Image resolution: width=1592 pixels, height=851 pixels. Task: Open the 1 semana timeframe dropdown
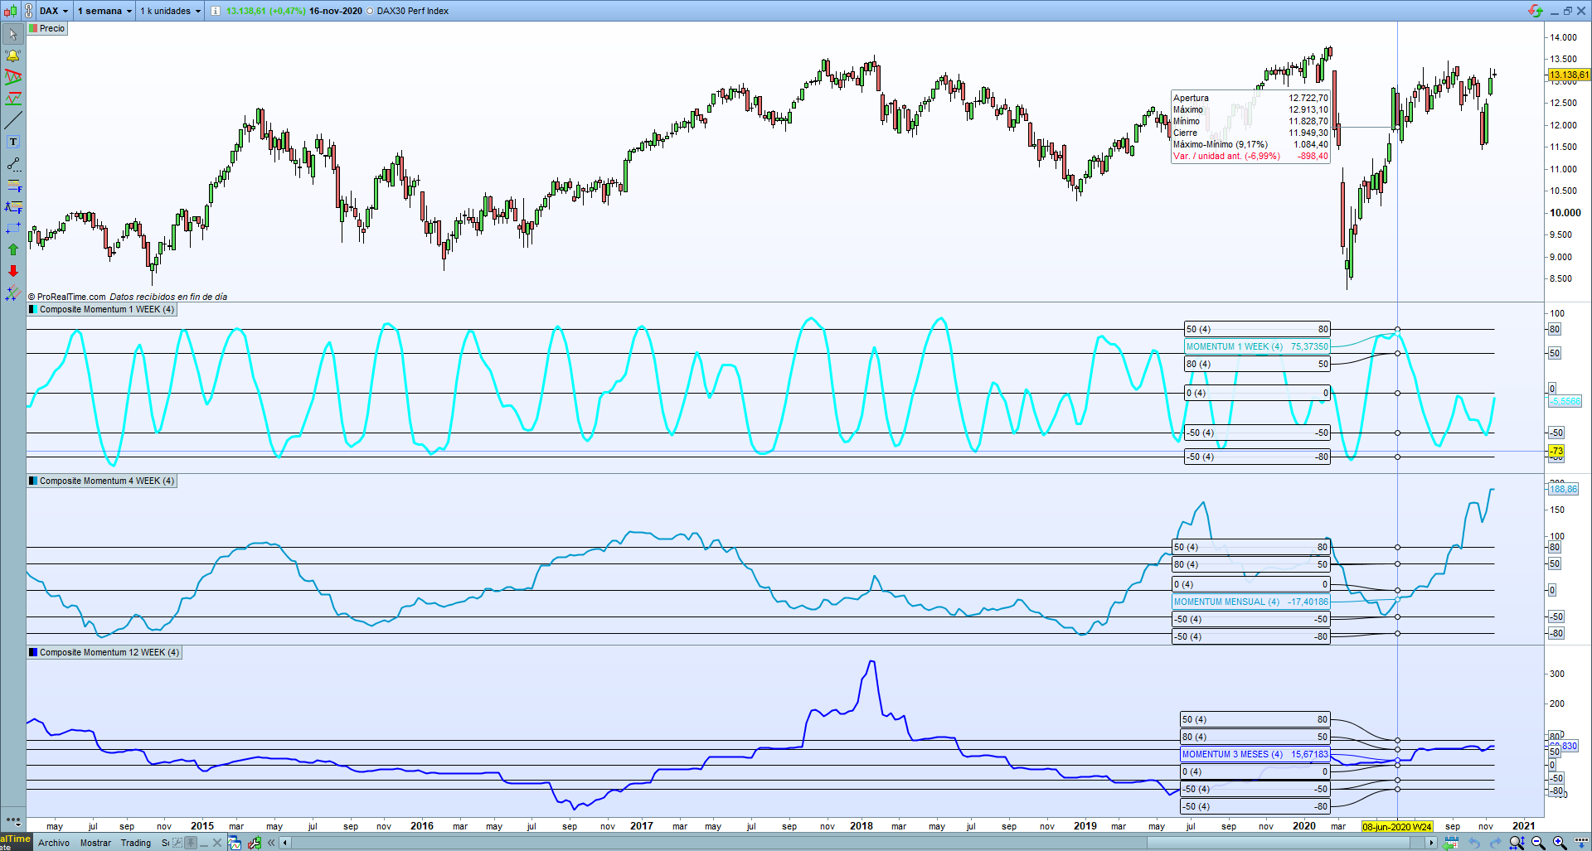tap(104, 11)
